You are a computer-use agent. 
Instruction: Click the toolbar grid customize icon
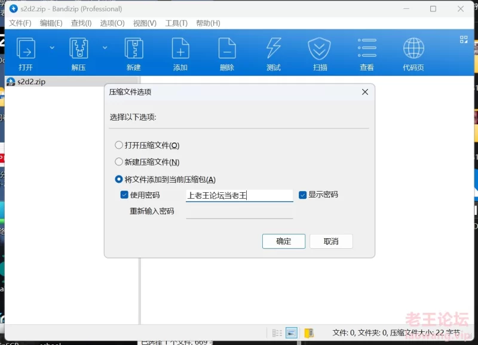(x=464, y=39)
